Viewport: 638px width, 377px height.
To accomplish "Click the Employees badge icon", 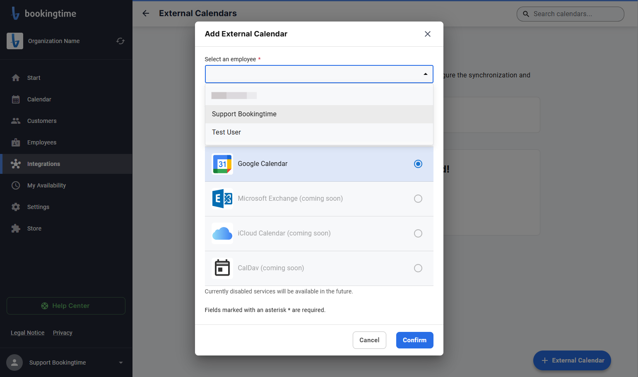I will (x=16, y=142).
